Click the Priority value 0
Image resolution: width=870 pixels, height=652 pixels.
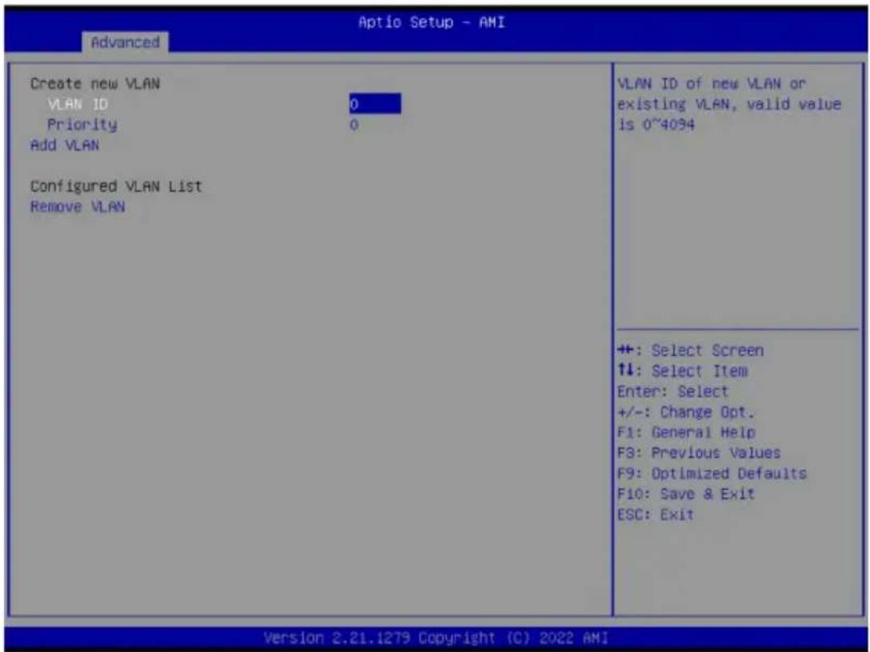pos(354,125)
